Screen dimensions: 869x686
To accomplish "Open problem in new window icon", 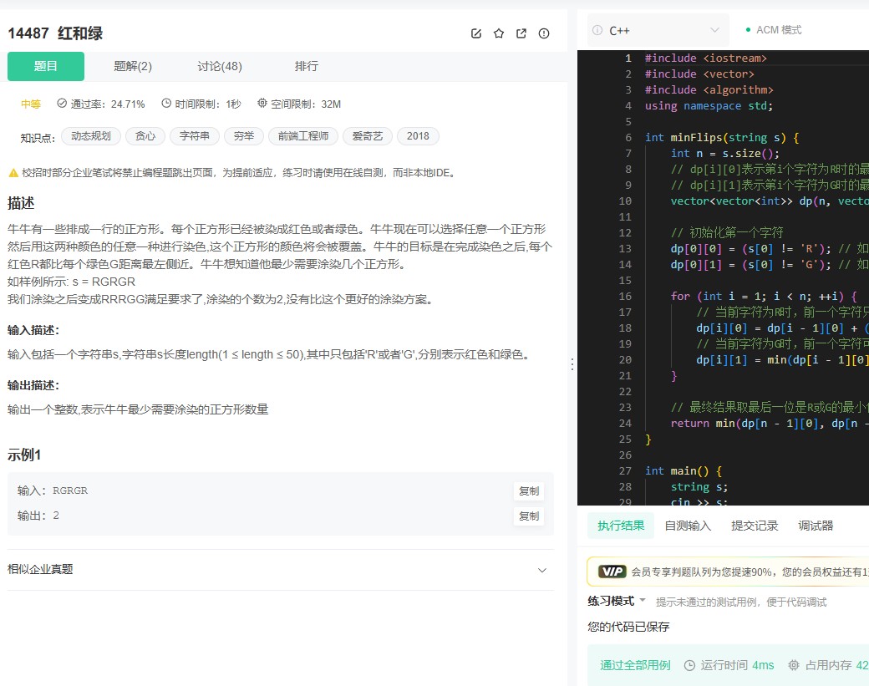I will pos(521,33).
